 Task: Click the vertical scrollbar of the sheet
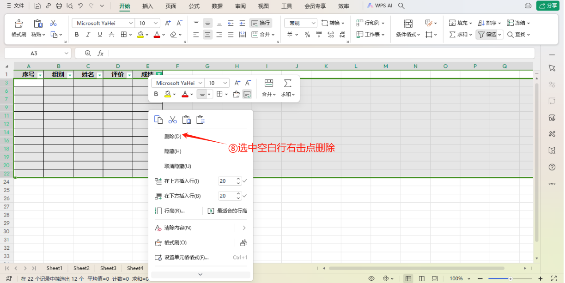click(536, 162)
